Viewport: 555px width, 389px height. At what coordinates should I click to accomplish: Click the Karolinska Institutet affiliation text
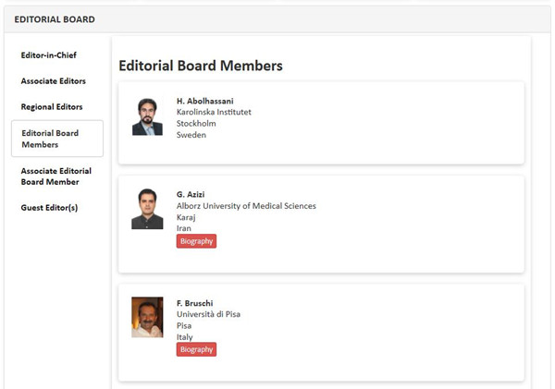[x=214, y=112]
